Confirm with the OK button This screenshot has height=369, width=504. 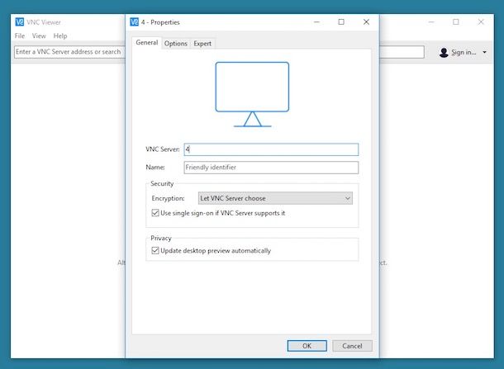pyautogui.click(x=307, y=346)
